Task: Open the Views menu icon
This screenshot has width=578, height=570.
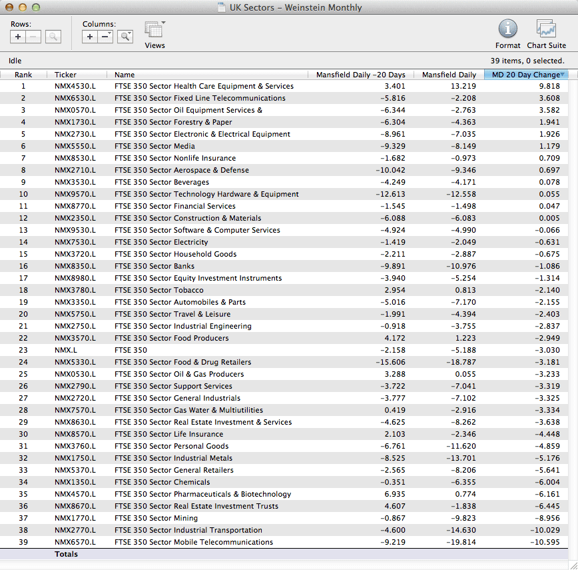Action: coord(154,31)
